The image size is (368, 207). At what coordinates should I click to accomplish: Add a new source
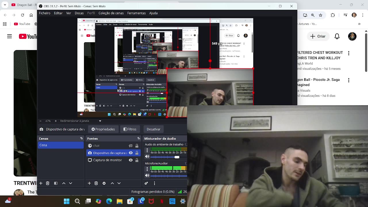89,183
